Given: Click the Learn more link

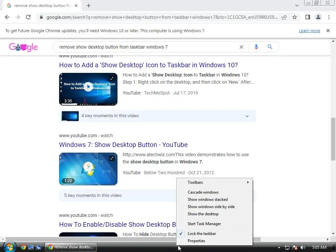Looking at the screenshot, I should pos(309,31).
